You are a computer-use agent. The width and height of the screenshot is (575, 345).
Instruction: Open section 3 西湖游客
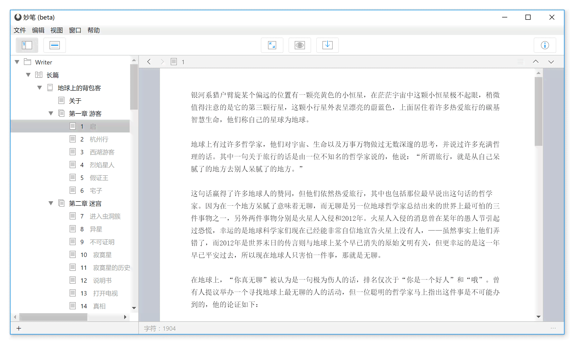70,152
